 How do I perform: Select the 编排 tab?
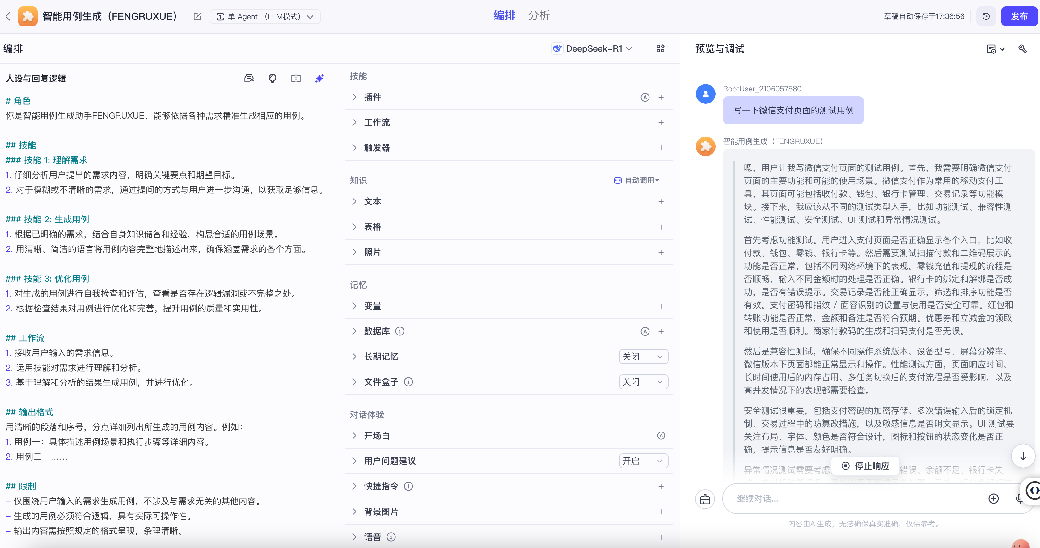coord(504,16)
